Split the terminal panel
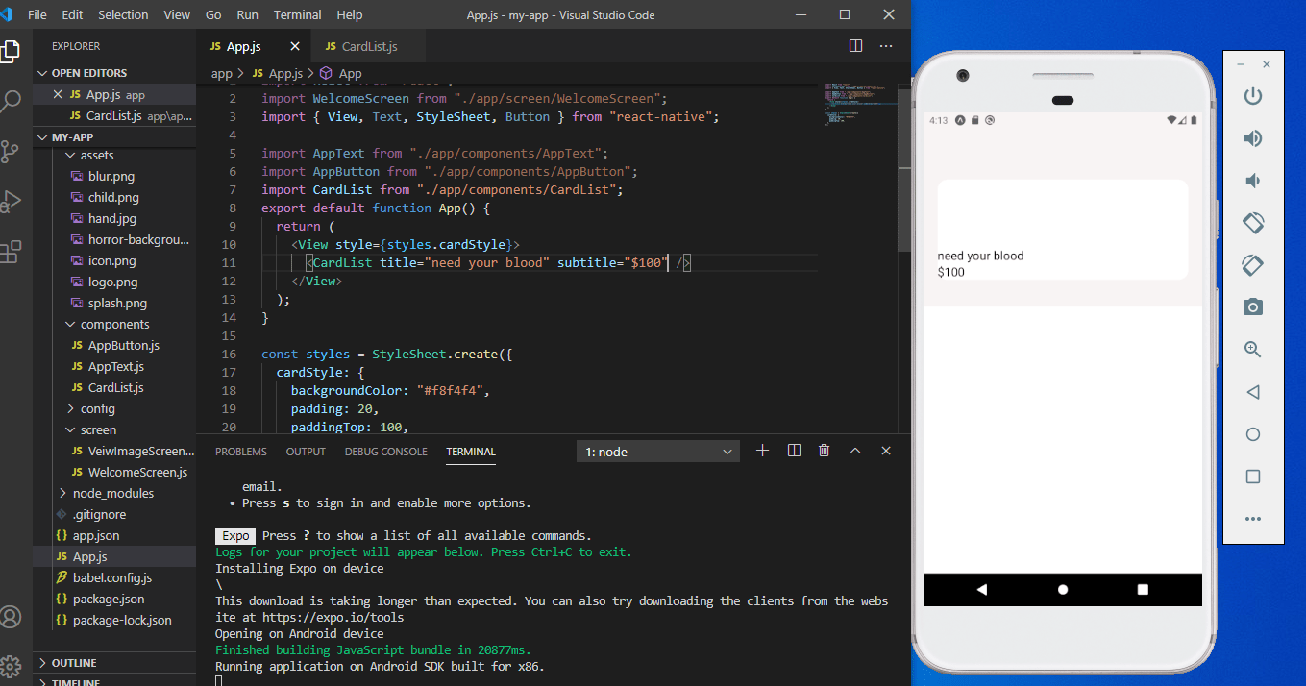This screenshot has width=1306, height=686. click(x=794, y=451)
